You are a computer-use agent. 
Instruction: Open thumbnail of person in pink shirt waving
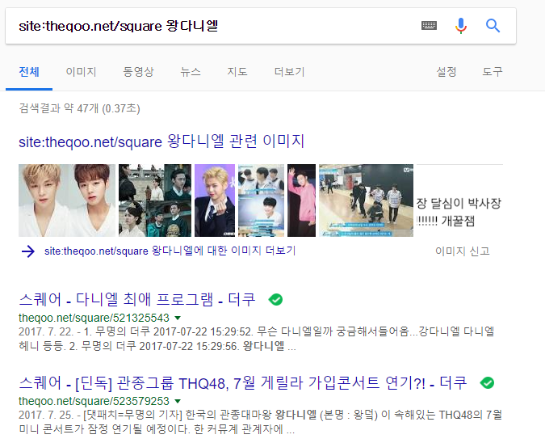tap(302, 200)
